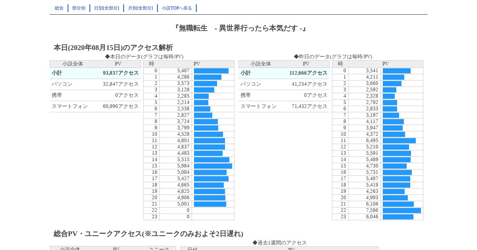Click yesterday's hour 16 PV 5,731
The image size is (477, 250).
[x=372, y=172]
